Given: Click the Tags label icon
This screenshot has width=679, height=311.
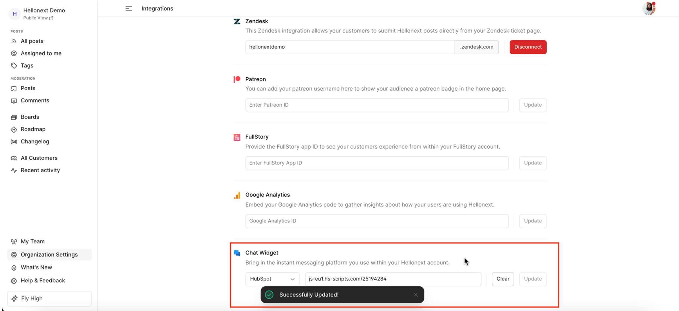Looking at the screenshot, I should (14, 66).
